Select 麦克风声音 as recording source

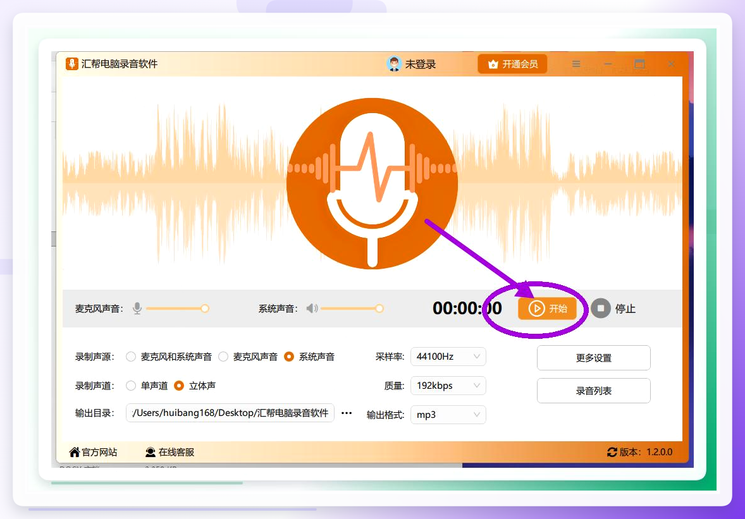(x=248, y=357)
